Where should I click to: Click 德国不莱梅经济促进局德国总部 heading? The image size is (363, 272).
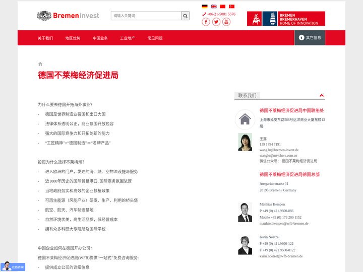tap(289, 174)
